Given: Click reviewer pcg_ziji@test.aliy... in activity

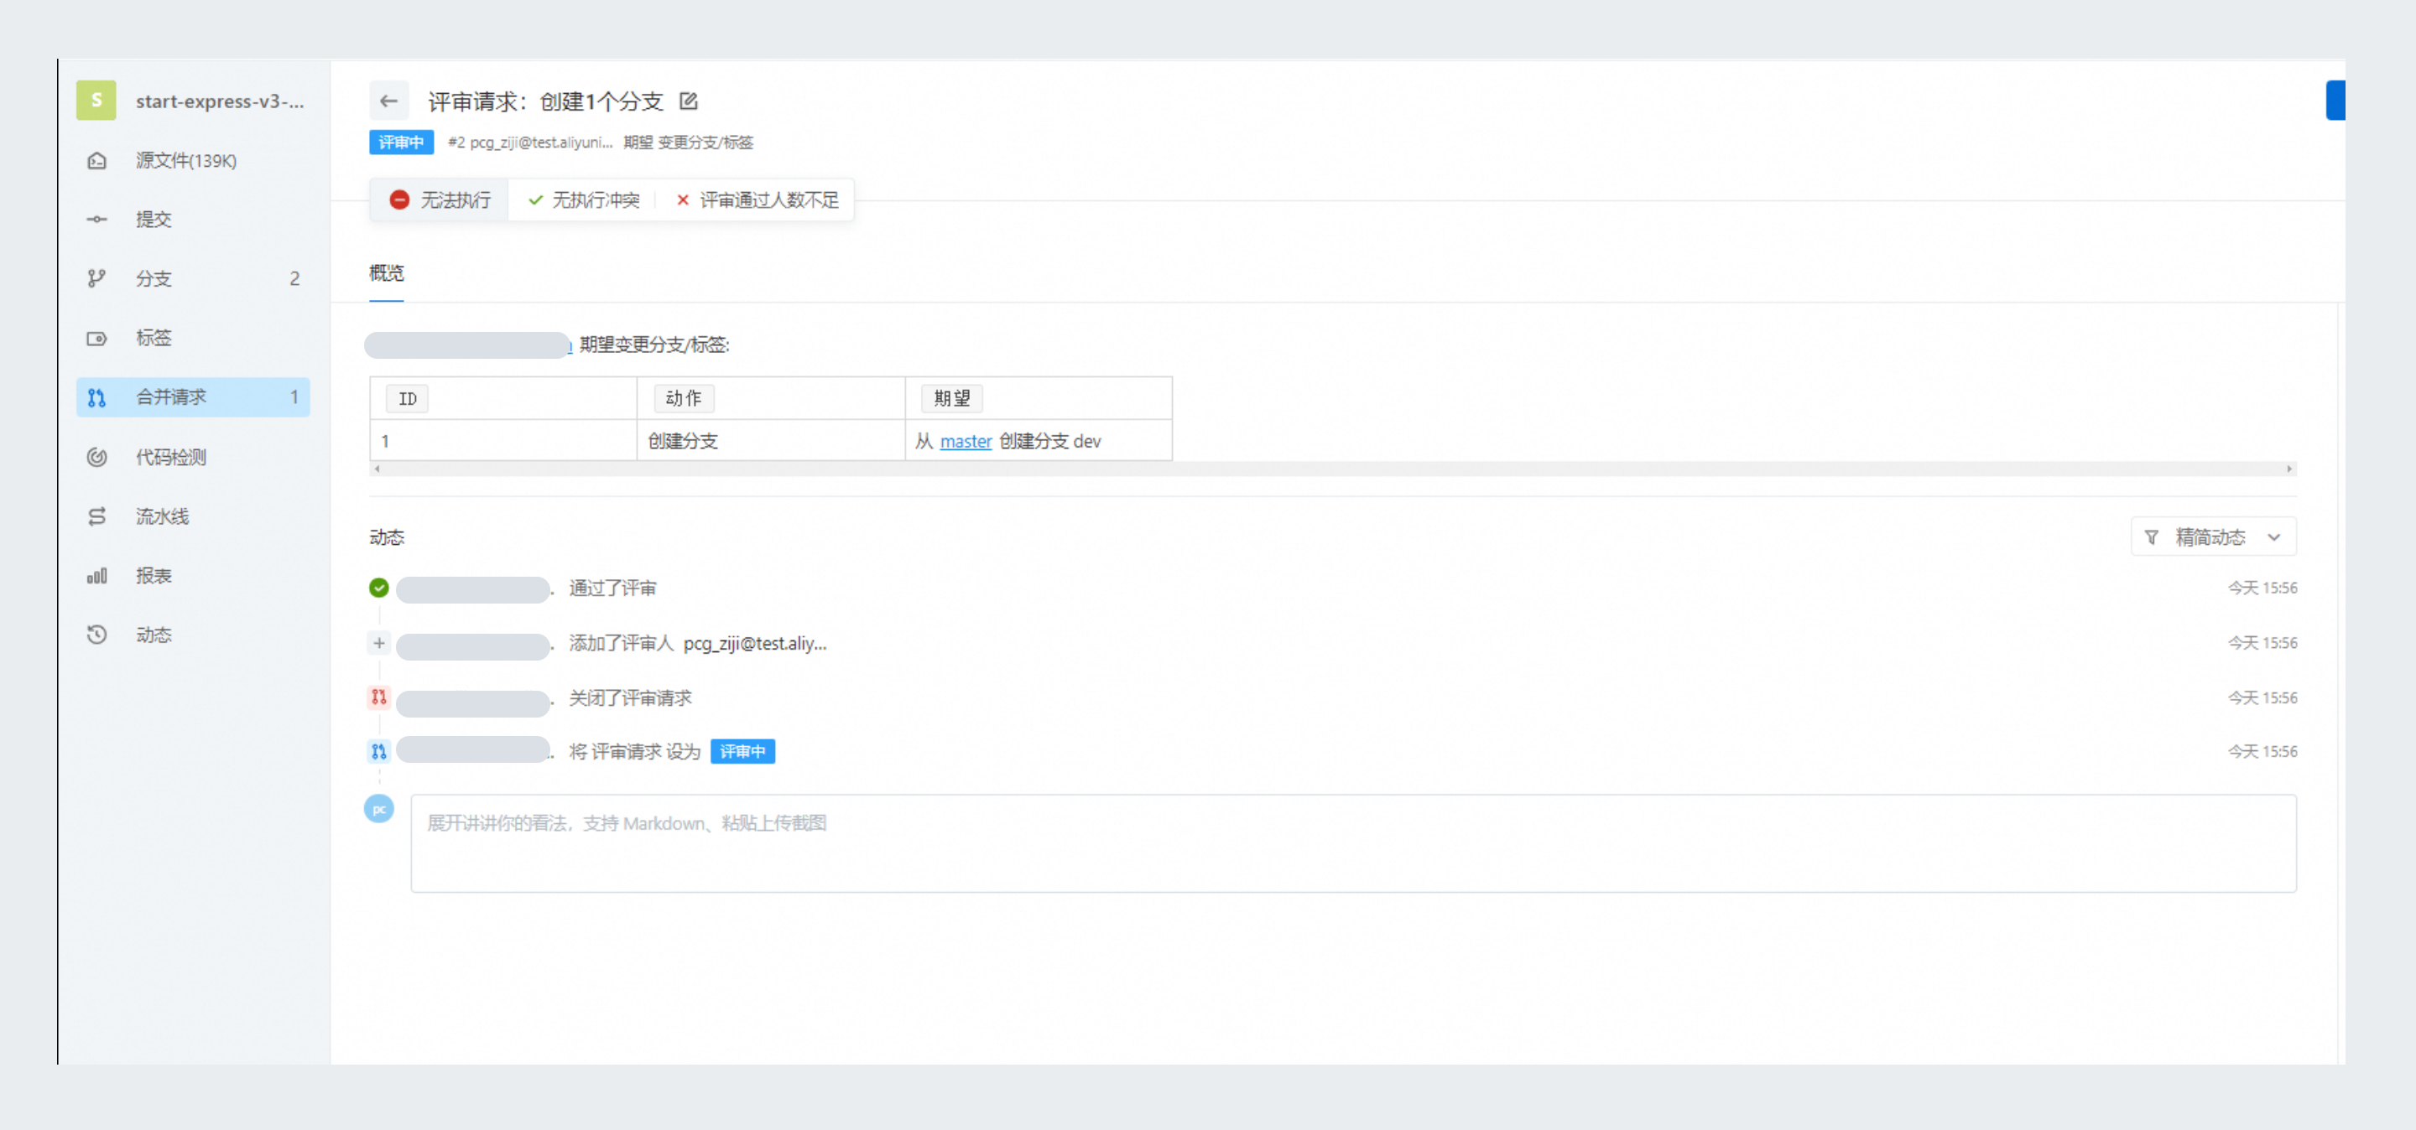Looking at the screenshot, I should point(755,643).
